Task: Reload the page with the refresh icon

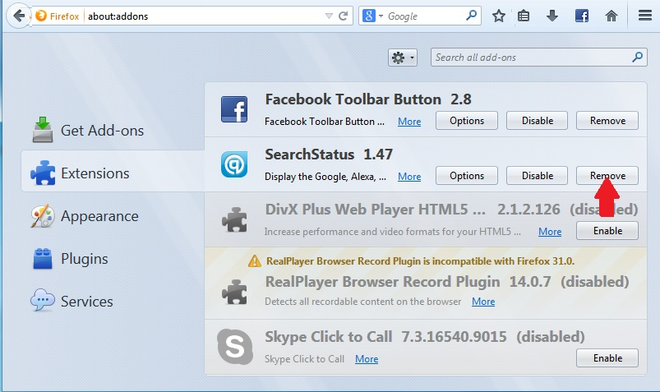Action: pyautogui.click(x=344, y=16)
